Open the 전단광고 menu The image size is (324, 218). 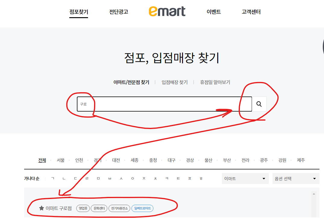tap(119, 12)
